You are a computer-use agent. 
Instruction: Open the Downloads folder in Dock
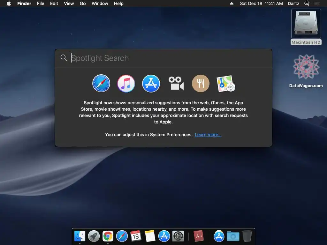(x=233, y=236)
